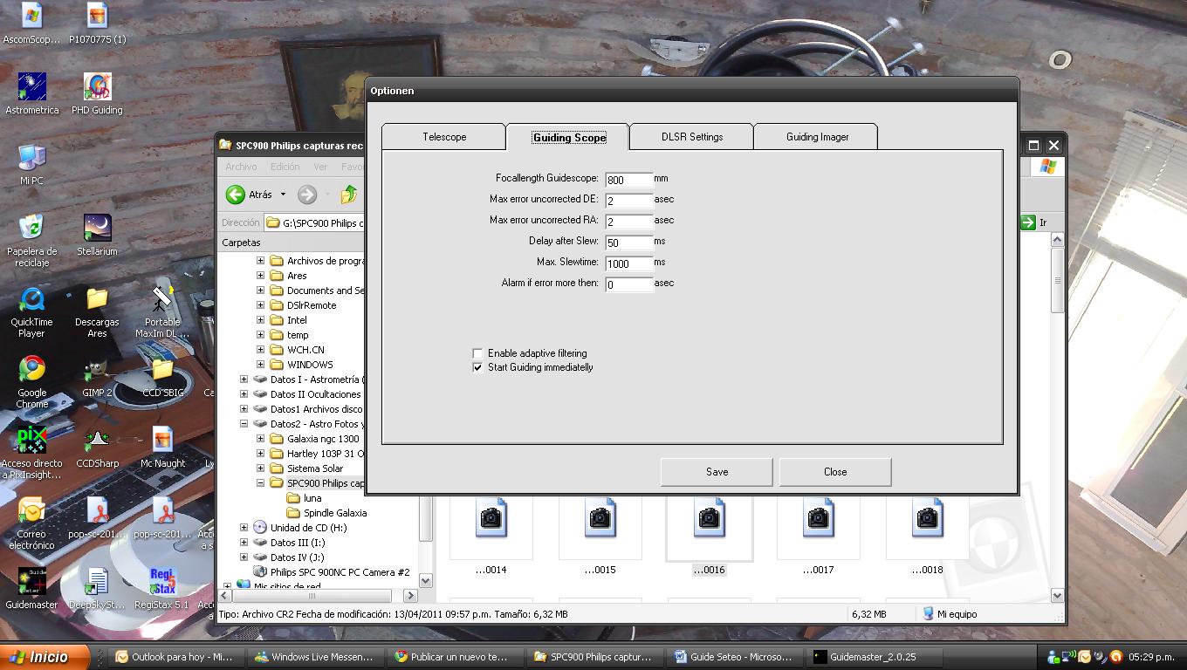Screen dimensions: 1187x670
Task: Open the Mi PC desktop icon
Action: click(31, 164)
